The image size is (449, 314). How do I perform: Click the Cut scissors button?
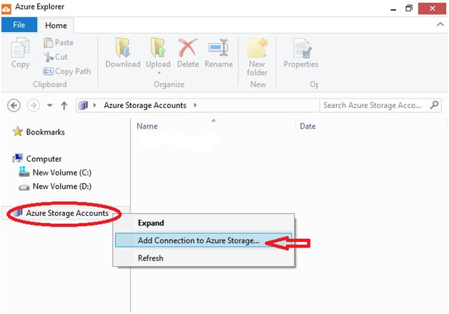coord(55,57)
